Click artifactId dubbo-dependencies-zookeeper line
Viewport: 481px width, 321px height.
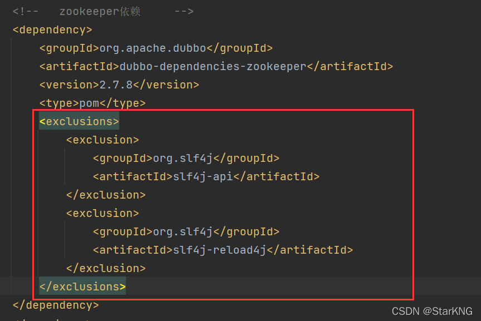click(x=216, y=66)
